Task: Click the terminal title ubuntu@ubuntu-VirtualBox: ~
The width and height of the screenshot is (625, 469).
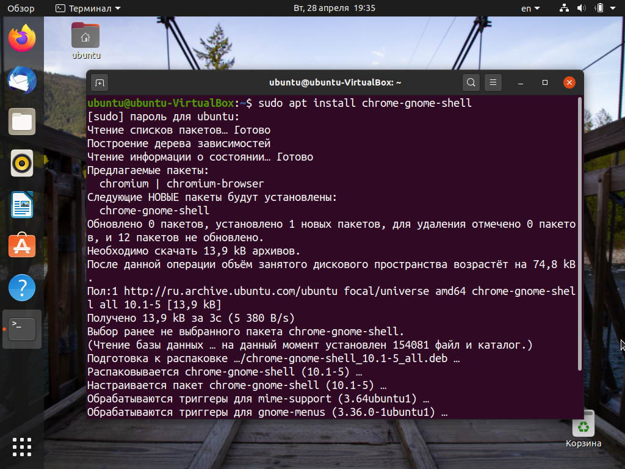Action: click(x=335, y=82)
